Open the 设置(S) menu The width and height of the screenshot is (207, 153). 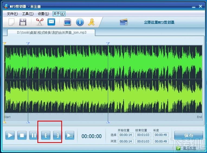tap(43, 14)
